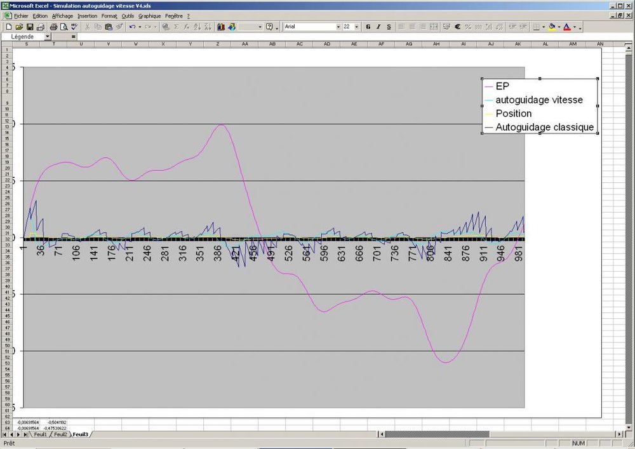The width and height of the screenshot is (635, 449).
Task: Select column header AA
Action: coord(245,44)
